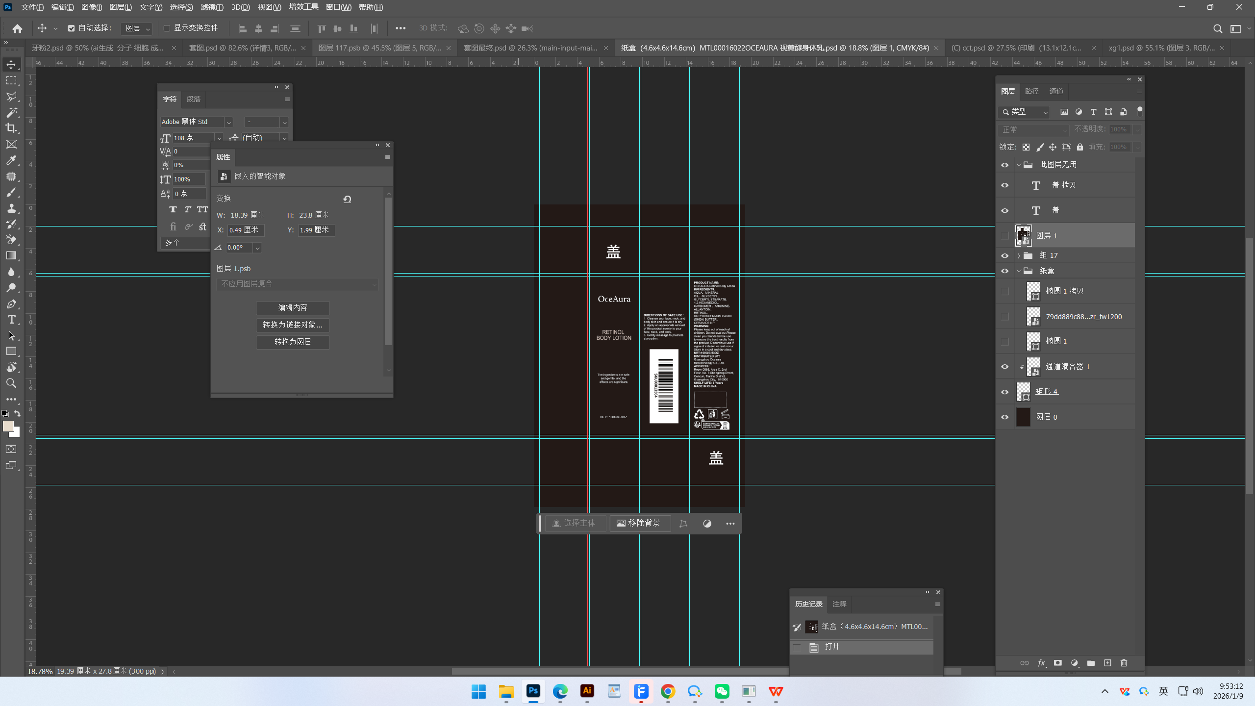Collapse the 纸盒 group
The height and width of the screenshot is (706, 1255).
pyautogui.click(x=1019, y=271)
